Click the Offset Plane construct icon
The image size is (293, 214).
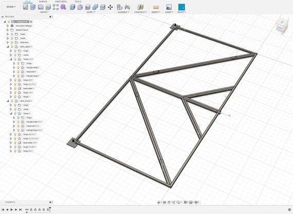[140, 7]
